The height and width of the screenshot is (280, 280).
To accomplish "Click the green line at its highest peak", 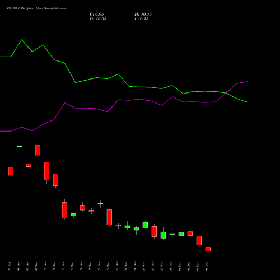I will coord(22,40).
